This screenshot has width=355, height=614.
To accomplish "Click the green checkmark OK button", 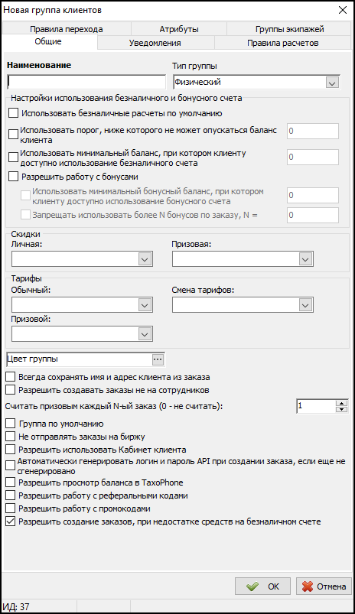I will click(262, 586).
